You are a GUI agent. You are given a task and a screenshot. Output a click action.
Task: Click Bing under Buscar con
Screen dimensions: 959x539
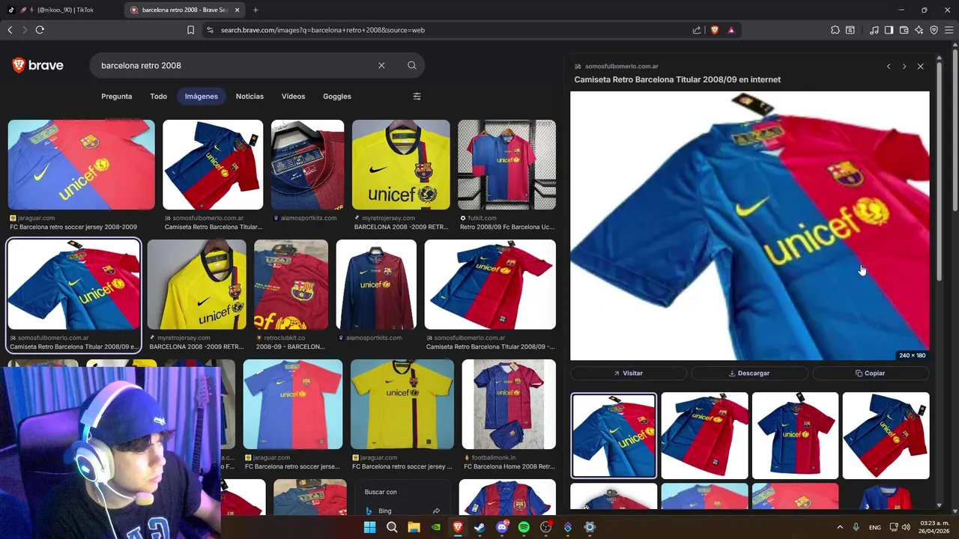(x=402, y=511)
